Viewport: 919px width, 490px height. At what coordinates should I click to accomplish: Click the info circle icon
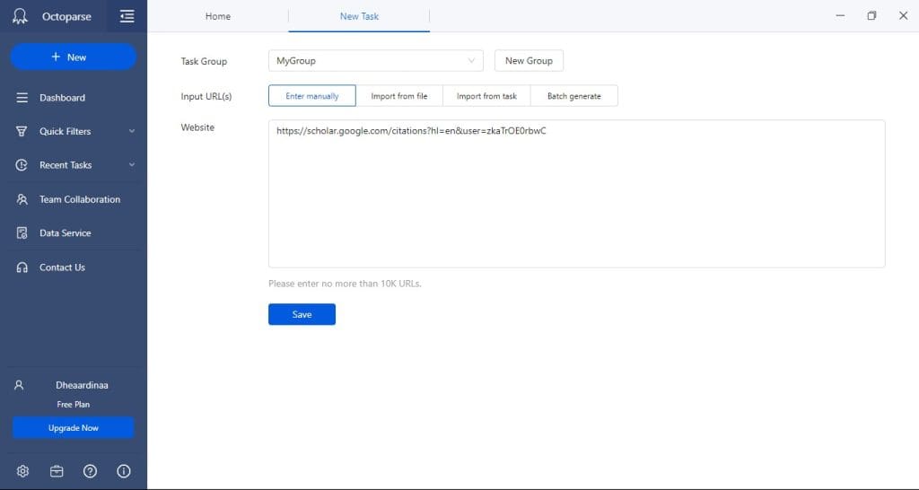(x=124, y=471)
